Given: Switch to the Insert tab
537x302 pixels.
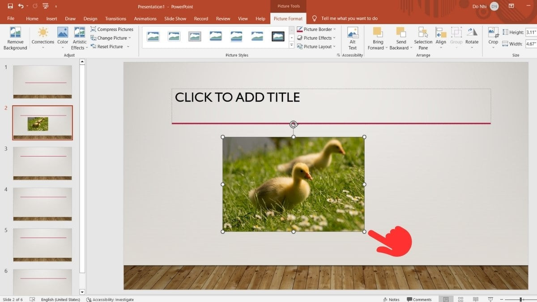Looking at the screenshot, I should [x=51, y=18].
